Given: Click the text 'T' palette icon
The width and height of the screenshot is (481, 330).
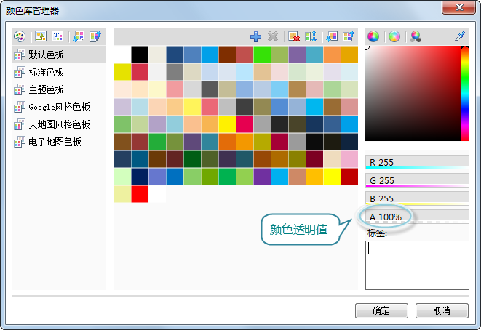Looking at the screenshot, I should pyautogui.click(x=57, y=36).
